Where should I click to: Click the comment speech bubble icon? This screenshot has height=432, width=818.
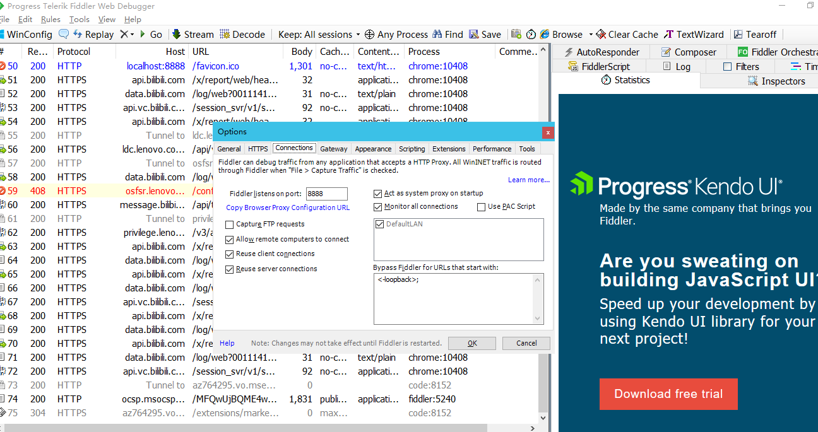[x=64, y=34]
